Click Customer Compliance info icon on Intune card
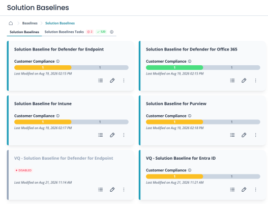Image resolution: width=268 pixels, height=204 pixels. tap(58, 116)
